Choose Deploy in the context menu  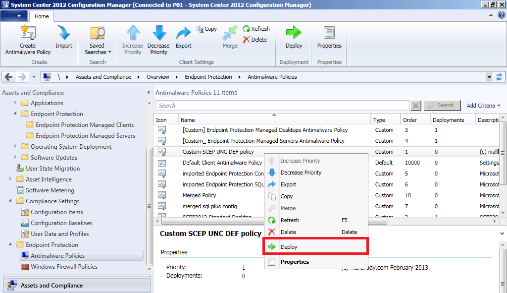click(315, 247)
